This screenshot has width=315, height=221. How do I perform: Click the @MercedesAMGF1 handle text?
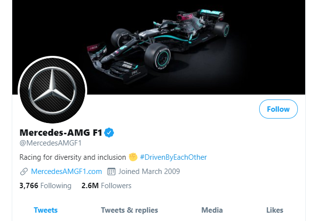(x=50, y=143)
